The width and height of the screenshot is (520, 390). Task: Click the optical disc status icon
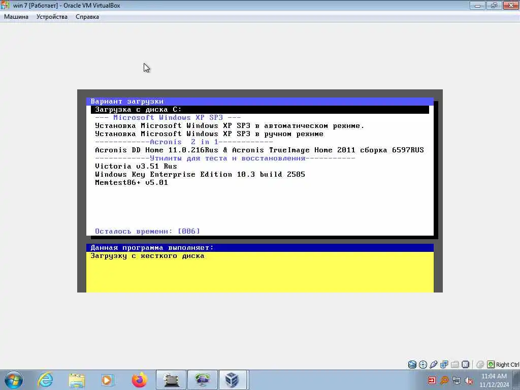click(x=423, y=365)
